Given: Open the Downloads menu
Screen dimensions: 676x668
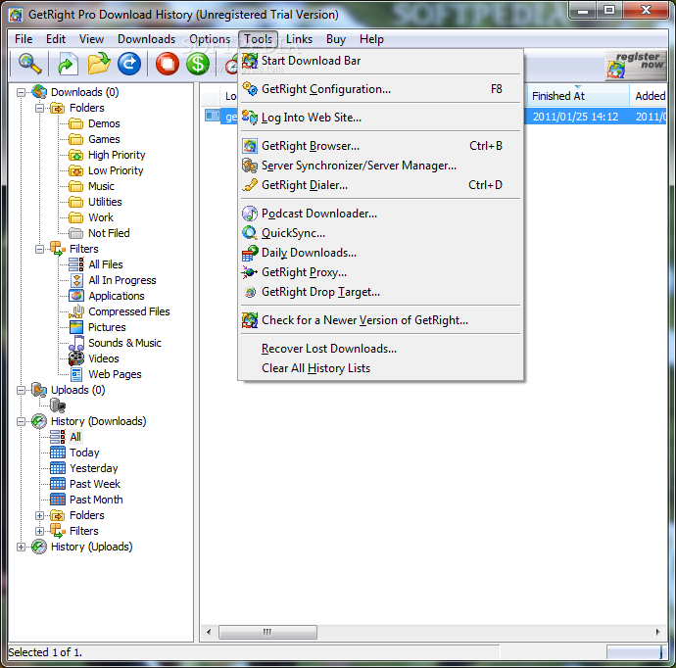Looking at the screenshot, I should click(x=146, y=39).
